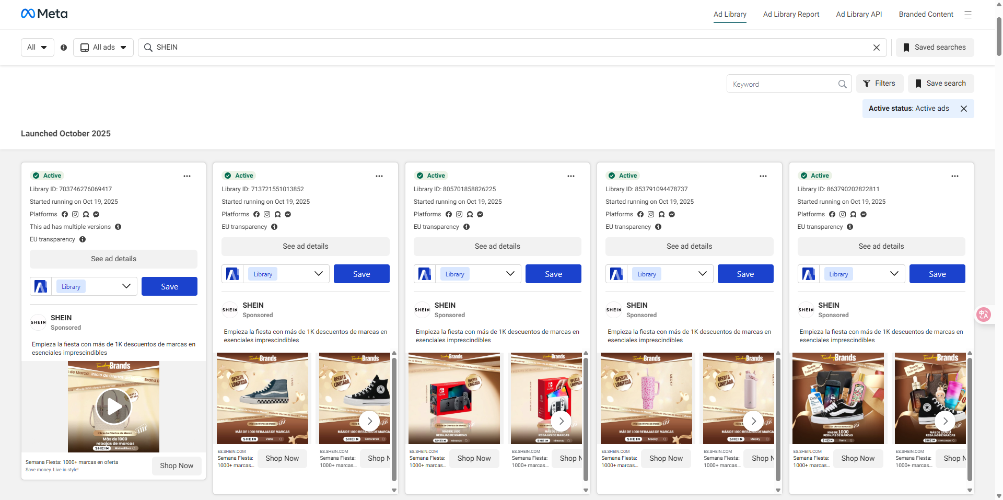
Task: Switch to Ad Library Report tab
Action: click(791, 15)
